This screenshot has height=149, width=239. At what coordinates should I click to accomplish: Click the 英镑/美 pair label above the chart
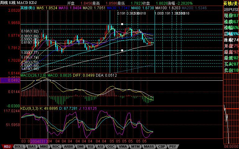(28, 8)
